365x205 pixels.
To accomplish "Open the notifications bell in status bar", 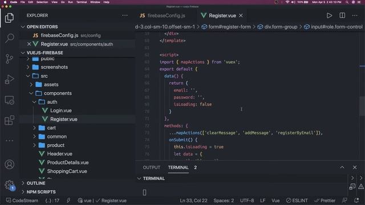I will pos(356,200).
